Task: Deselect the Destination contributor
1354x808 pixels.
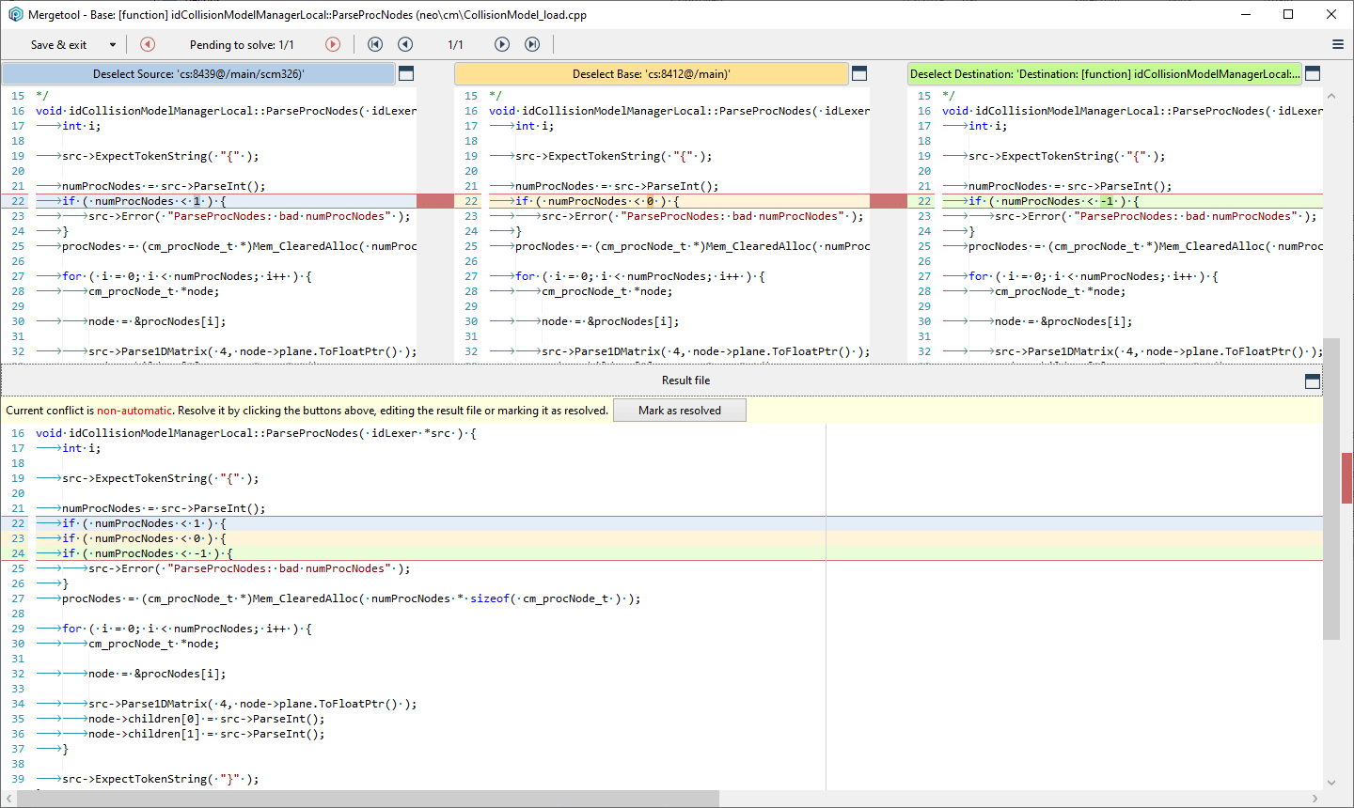Action: click(x=1104, y=74)
